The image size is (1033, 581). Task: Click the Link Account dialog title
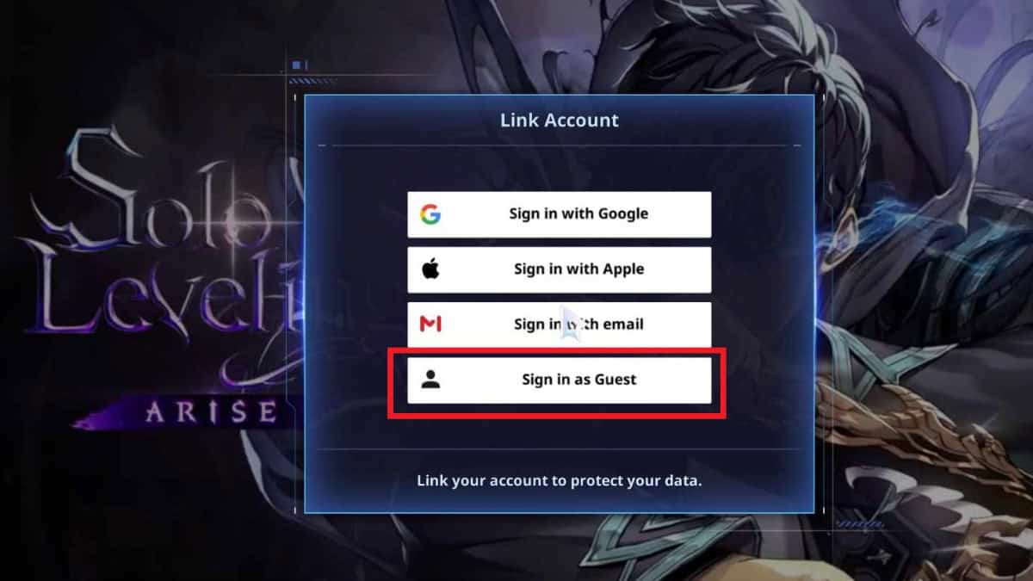560,120
